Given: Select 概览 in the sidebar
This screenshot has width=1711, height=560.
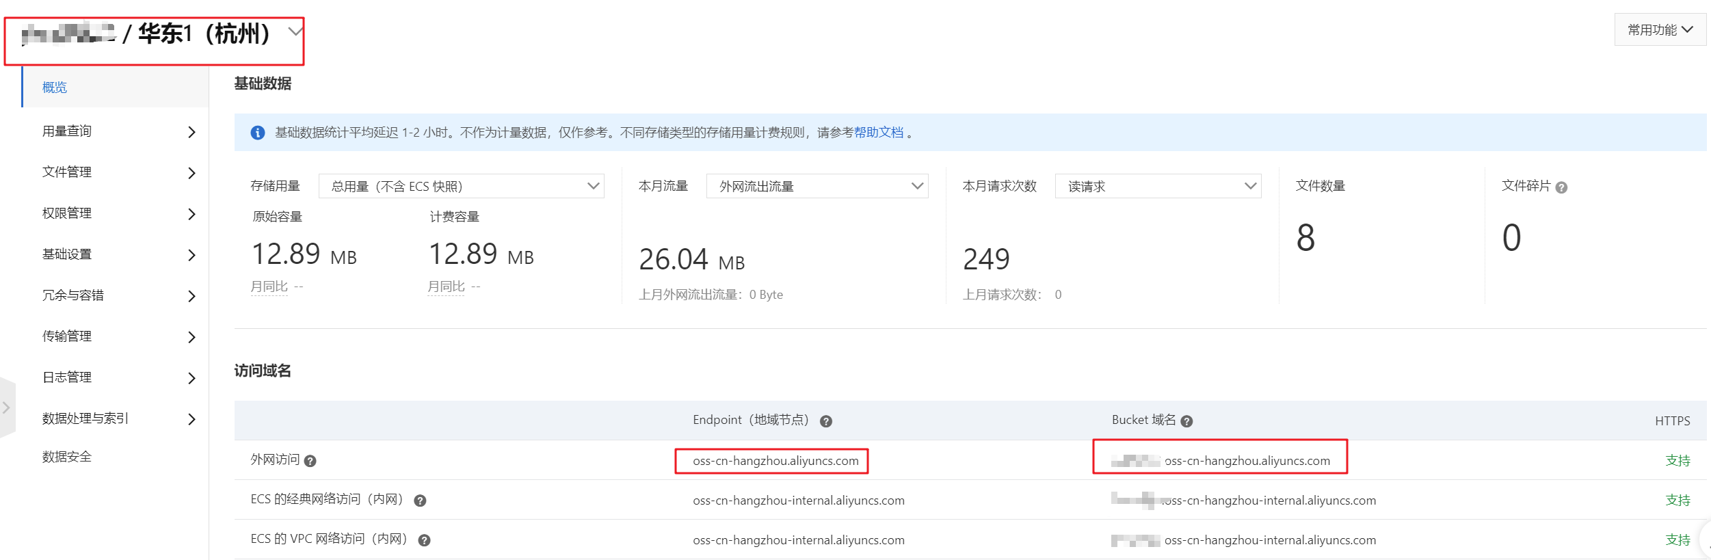Looking at the screenshot, I should click(x=55, y=88).
